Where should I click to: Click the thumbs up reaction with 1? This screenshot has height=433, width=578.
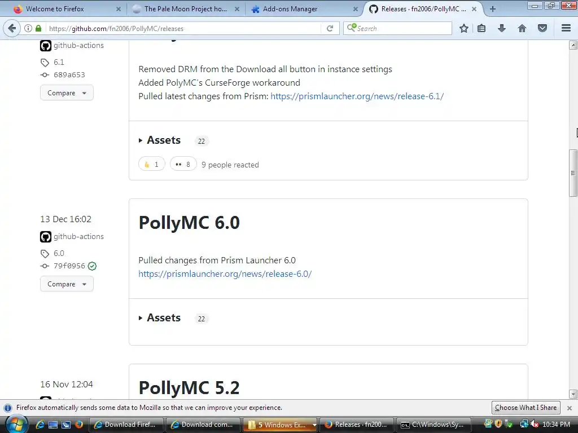151,164
